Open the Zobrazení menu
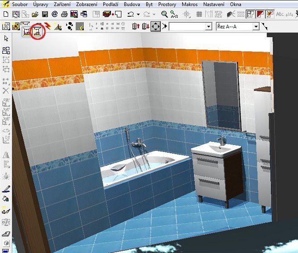Viewport: 298px width, 253px height. click(x=87, y=4)
